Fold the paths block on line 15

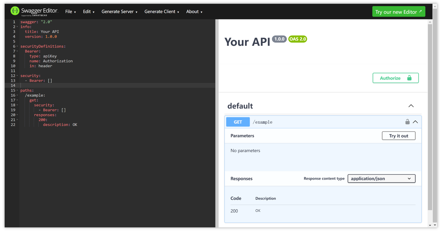click(17, 91)
